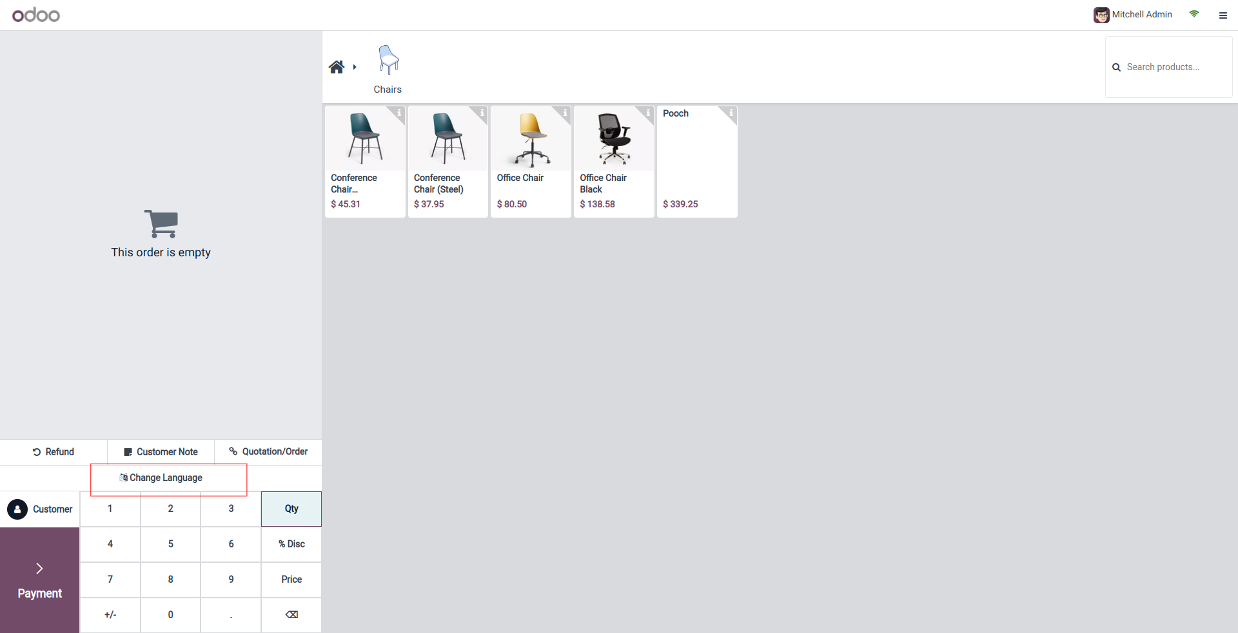Click the Refund button
This screenshot has height=633, width=1238.
tap(54, 452)
